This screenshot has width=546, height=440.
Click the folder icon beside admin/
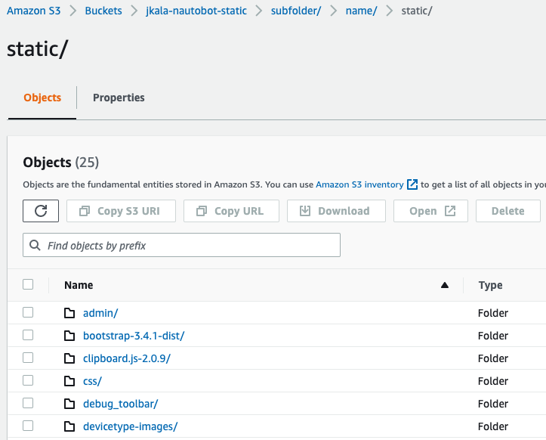pyautogui.click(x=69, y=313)
